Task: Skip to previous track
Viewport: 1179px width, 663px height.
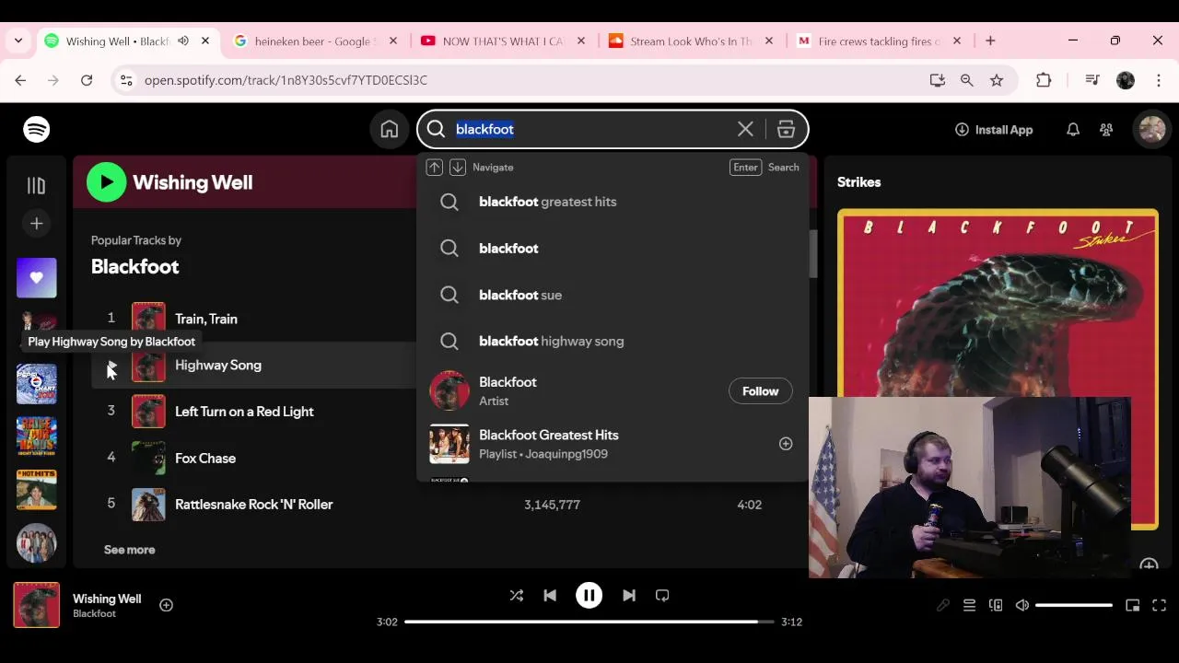Action: tap(550, 596)
